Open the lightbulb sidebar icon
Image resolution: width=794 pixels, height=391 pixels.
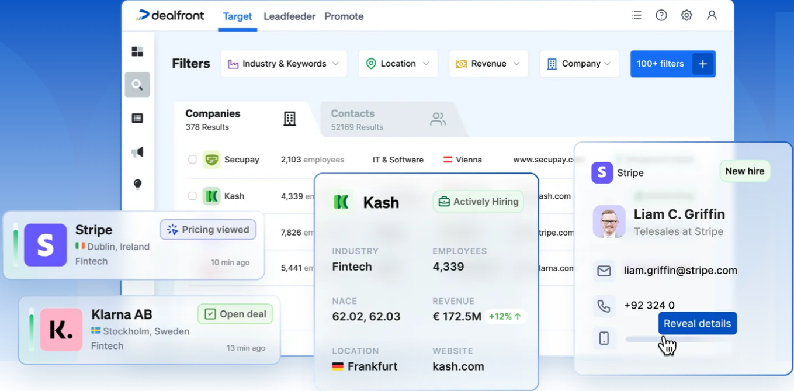point(137,184)
